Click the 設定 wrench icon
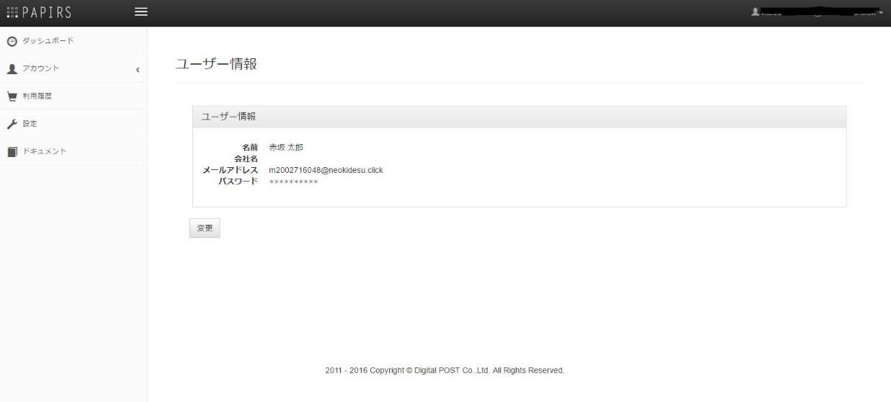The width and height of the screenshot is (891, 402). [11, 124]
